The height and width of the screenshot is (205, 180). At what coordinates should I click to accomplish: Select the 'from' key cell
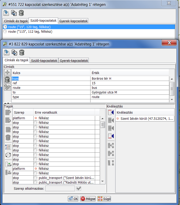tap(51, 79)
